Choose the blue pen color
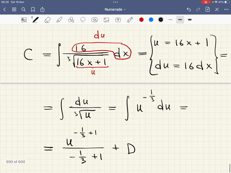Screen dimensions: 231x173 pyautogui.click(x=151, y=20)
